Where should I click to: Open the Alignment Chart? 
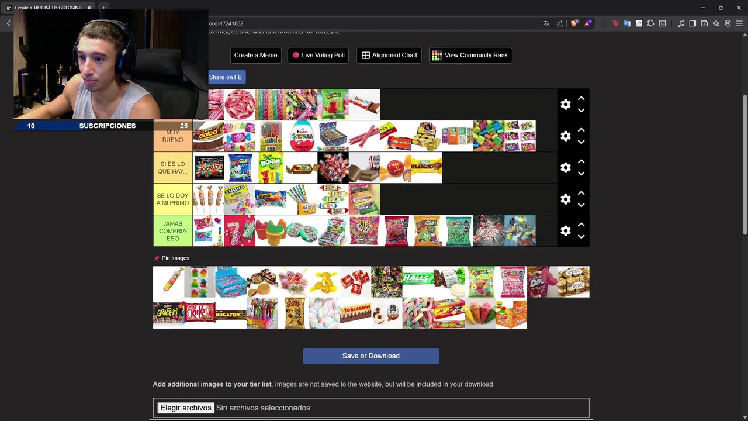389,55
